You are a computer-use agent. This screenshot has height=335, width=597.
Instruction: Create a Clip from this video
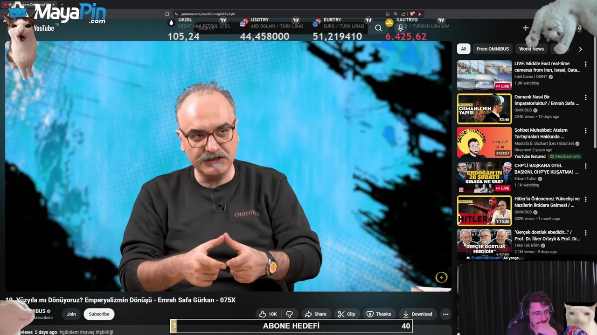[347, 314]
